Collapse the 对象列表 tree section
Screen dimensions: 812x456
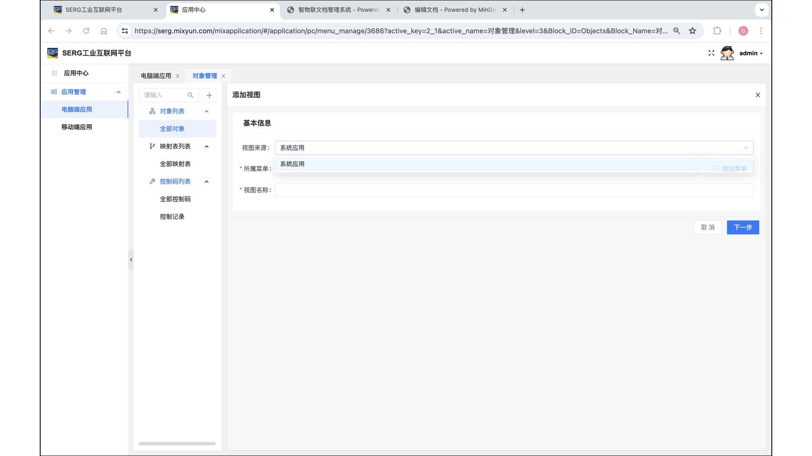tap(206, 111)
